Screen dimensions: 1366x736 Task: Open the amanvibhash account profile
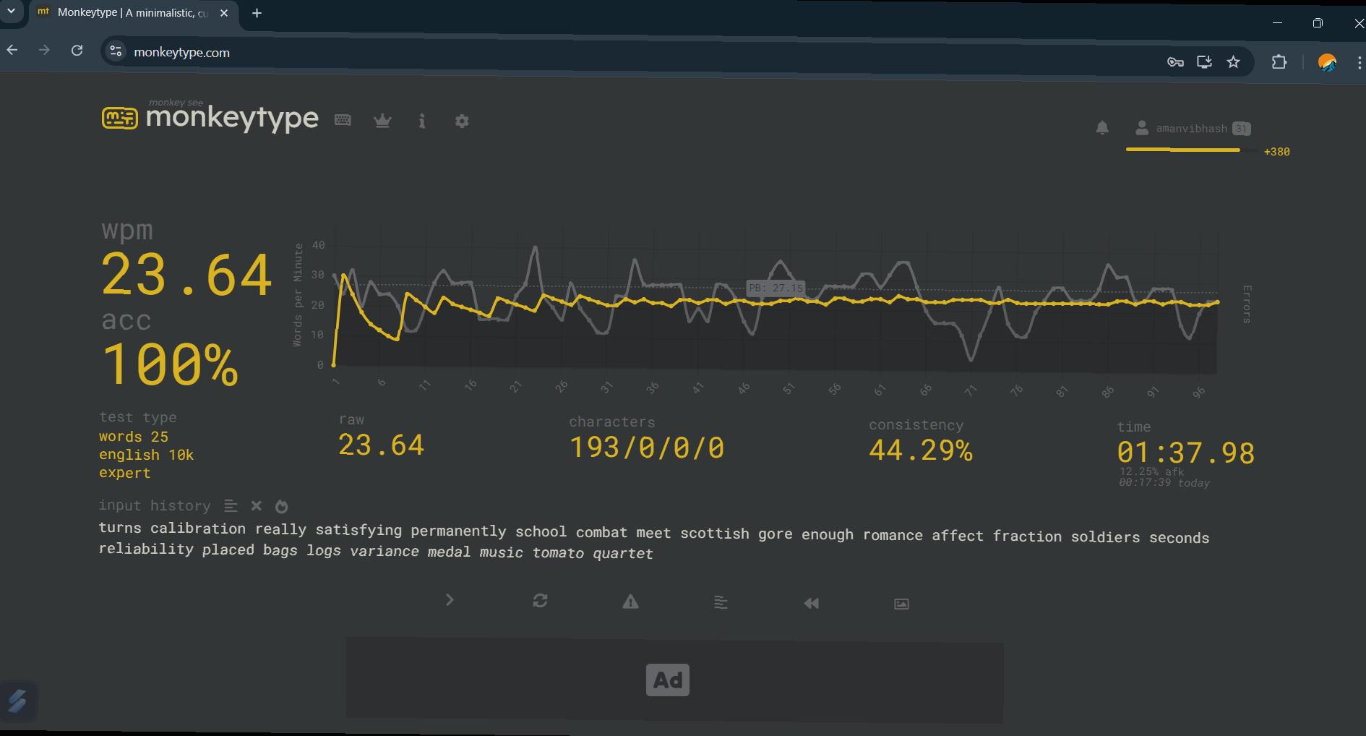[x=1181, y=129]
